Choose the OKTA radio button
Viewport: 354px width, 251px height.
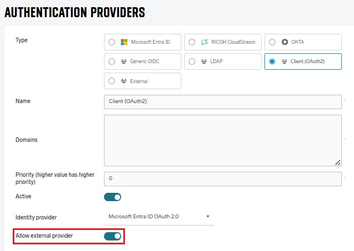click(272, 42)
